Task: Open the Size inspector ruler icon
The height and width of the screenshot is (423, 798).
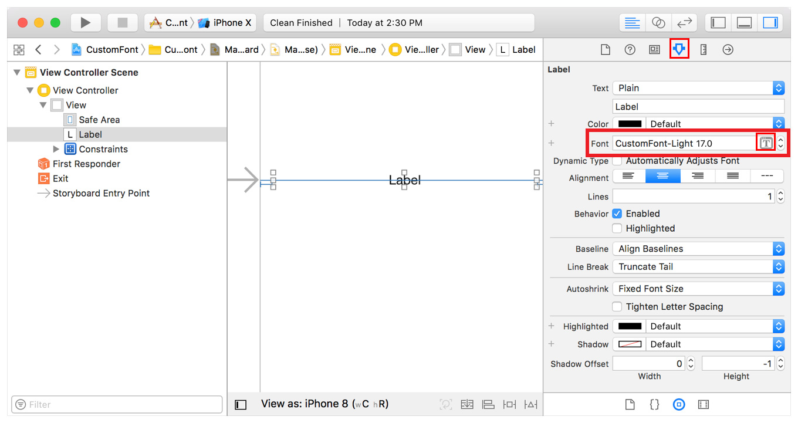Action: (x=704, y=50)
